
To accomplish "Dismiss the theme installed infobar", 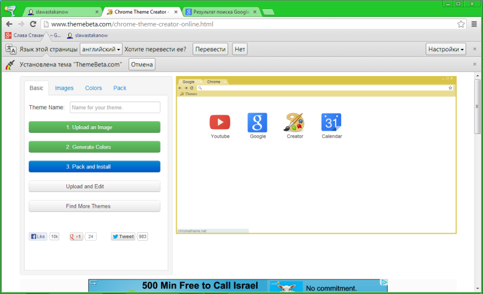I will point(475,64).
